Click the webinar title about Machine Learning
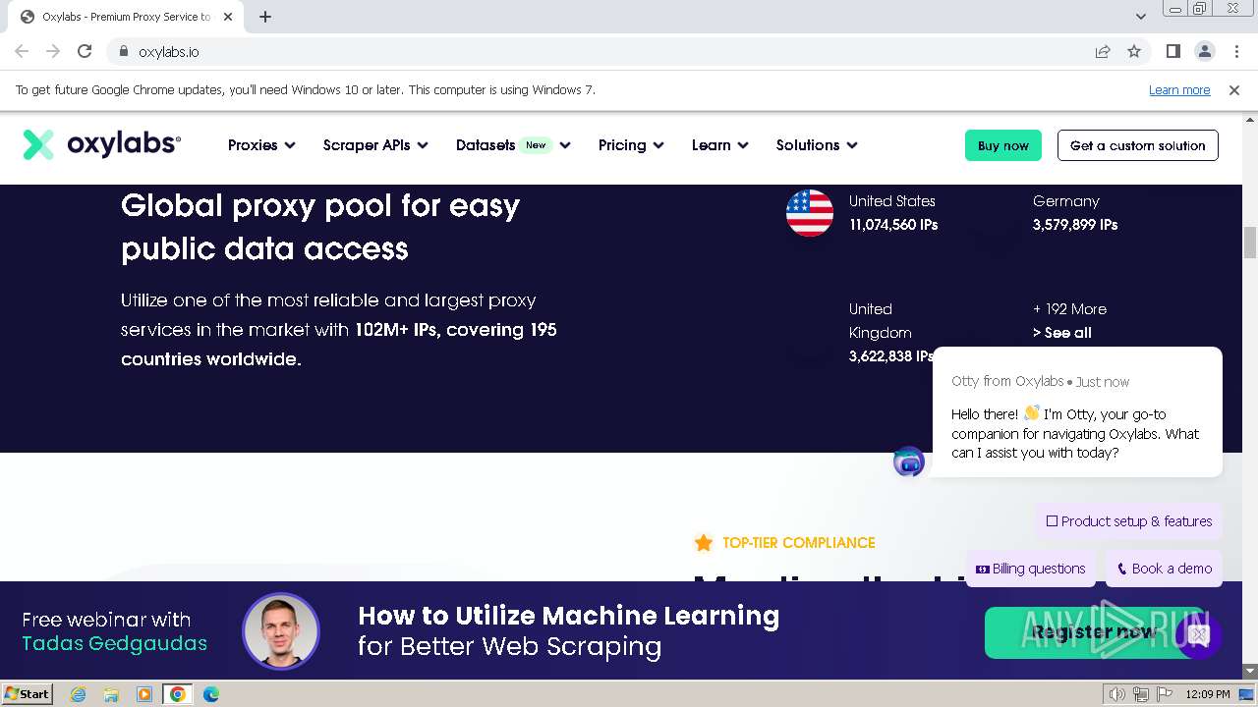Viewport: 1258px width, 707px height. tap(568, 630)
